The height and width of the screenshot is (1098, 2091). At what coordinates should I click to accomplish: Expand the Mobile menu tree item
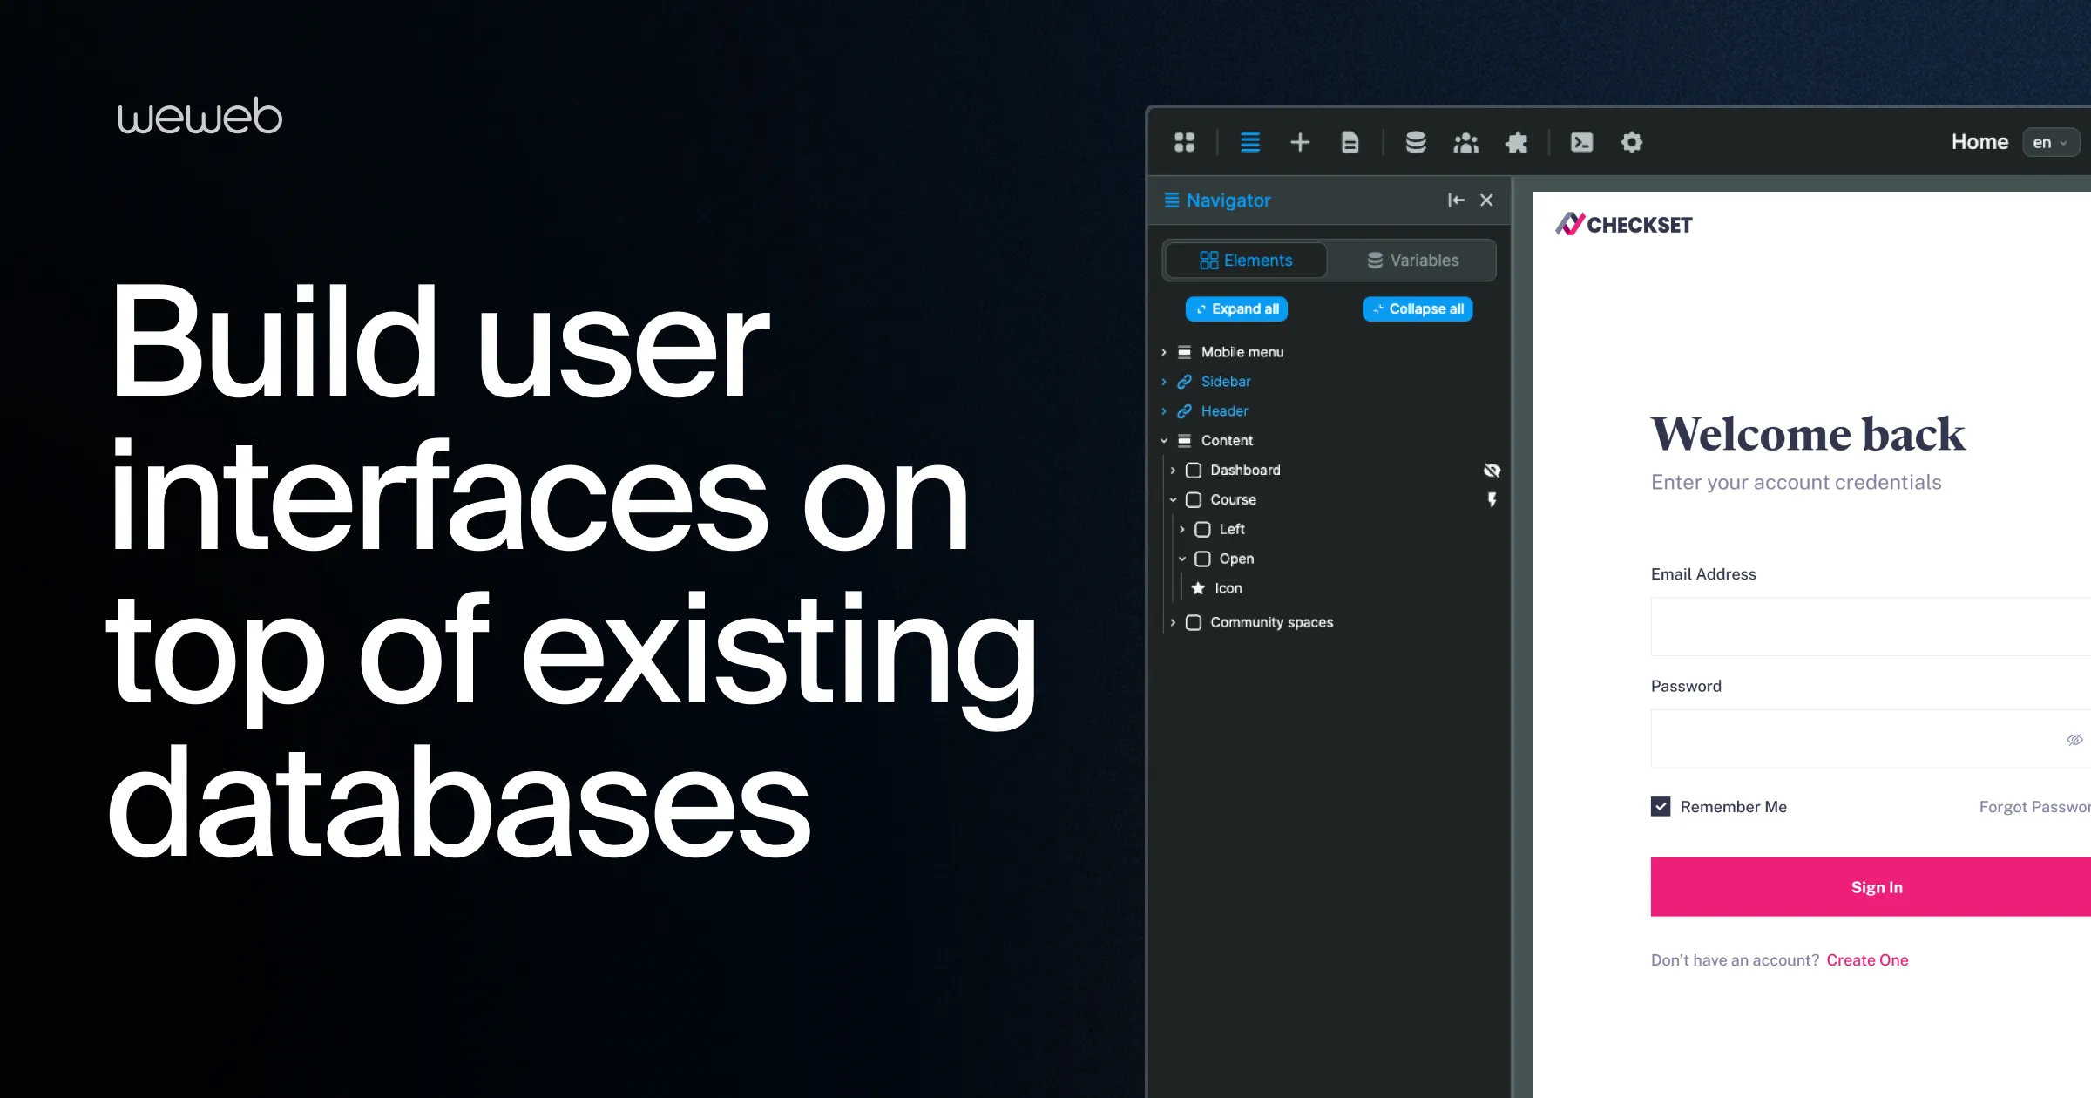[x=1164, y=352]
